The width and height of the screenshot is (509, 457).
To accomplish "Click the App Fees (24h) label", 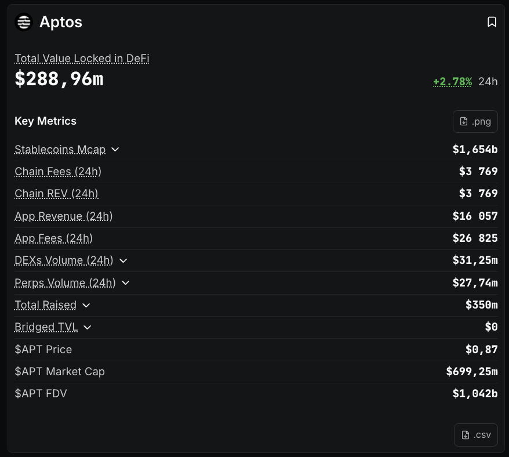I will [53, 238].
